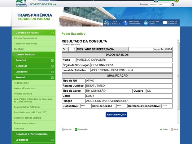Click the printer icon next to Imprimir

(x=63, y=129)
